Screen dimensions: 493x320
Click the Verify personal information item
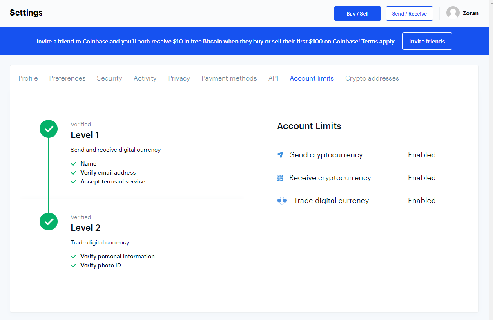tap(118, 256)
